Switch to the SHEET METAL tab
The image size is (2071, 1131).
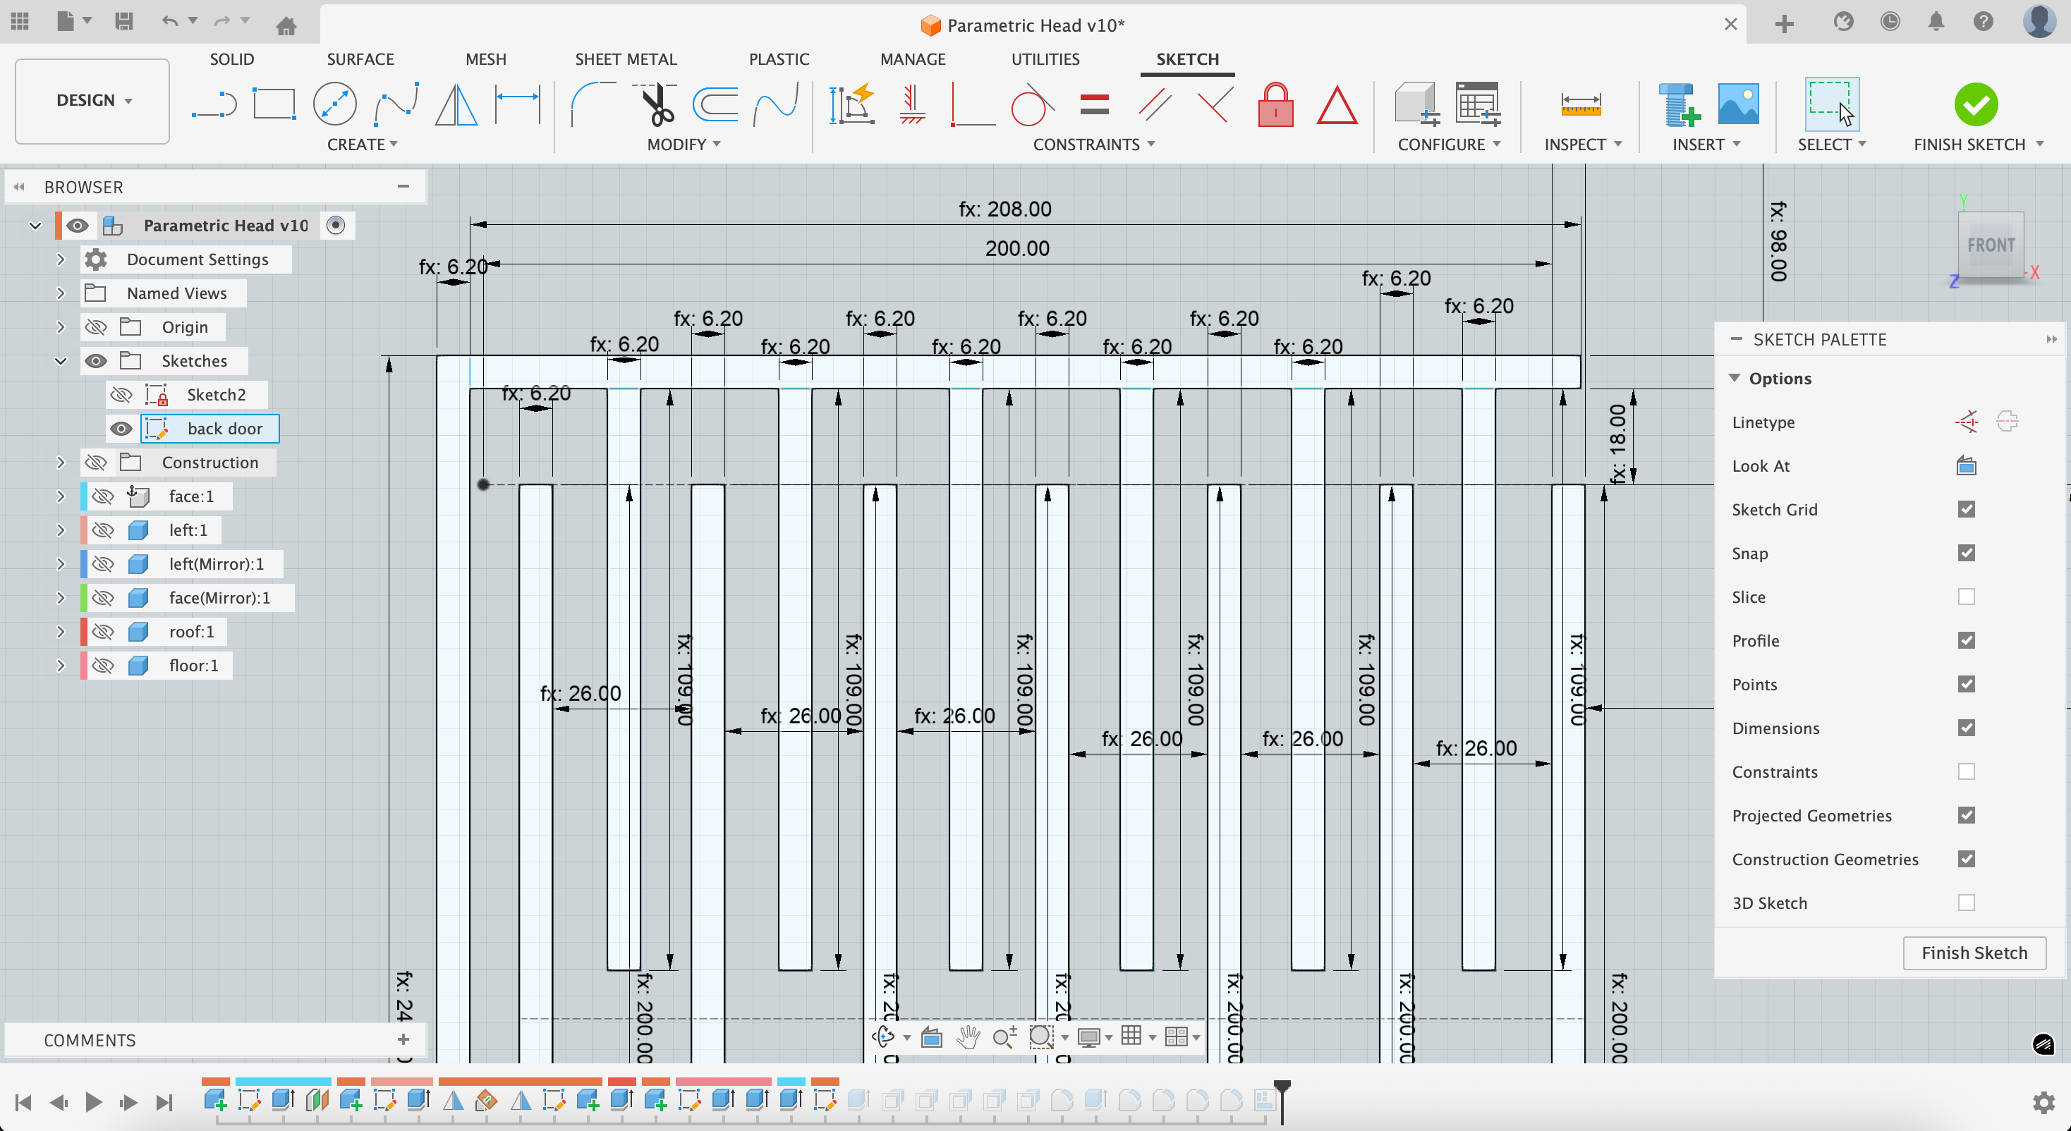point(626,59)
